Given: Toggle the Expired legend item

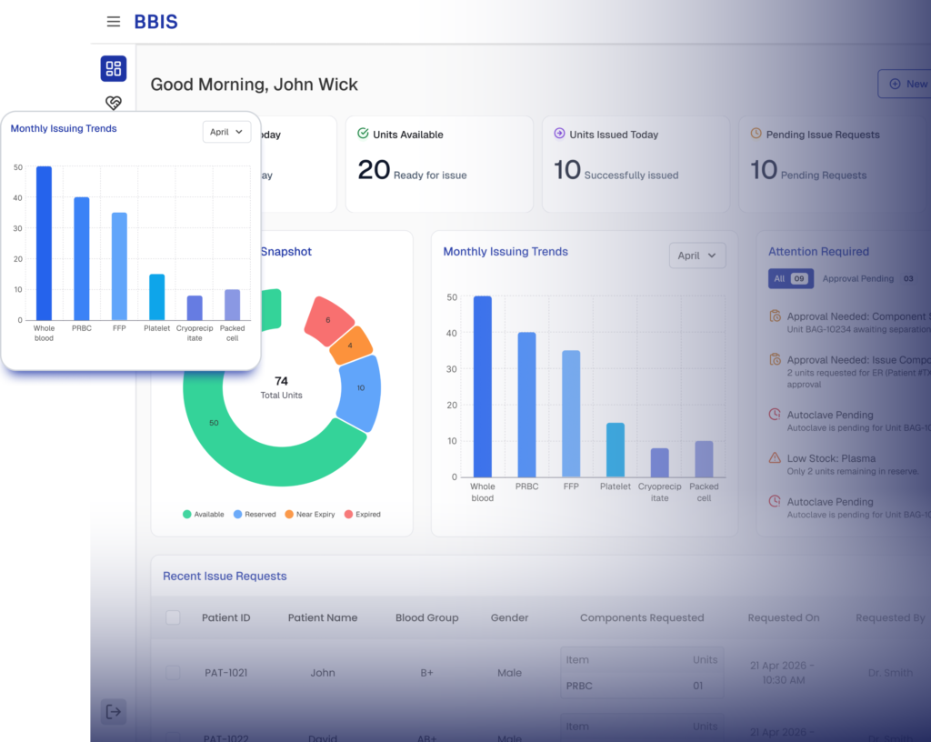Looking at the screenshot, I should (x=363, y=514).
